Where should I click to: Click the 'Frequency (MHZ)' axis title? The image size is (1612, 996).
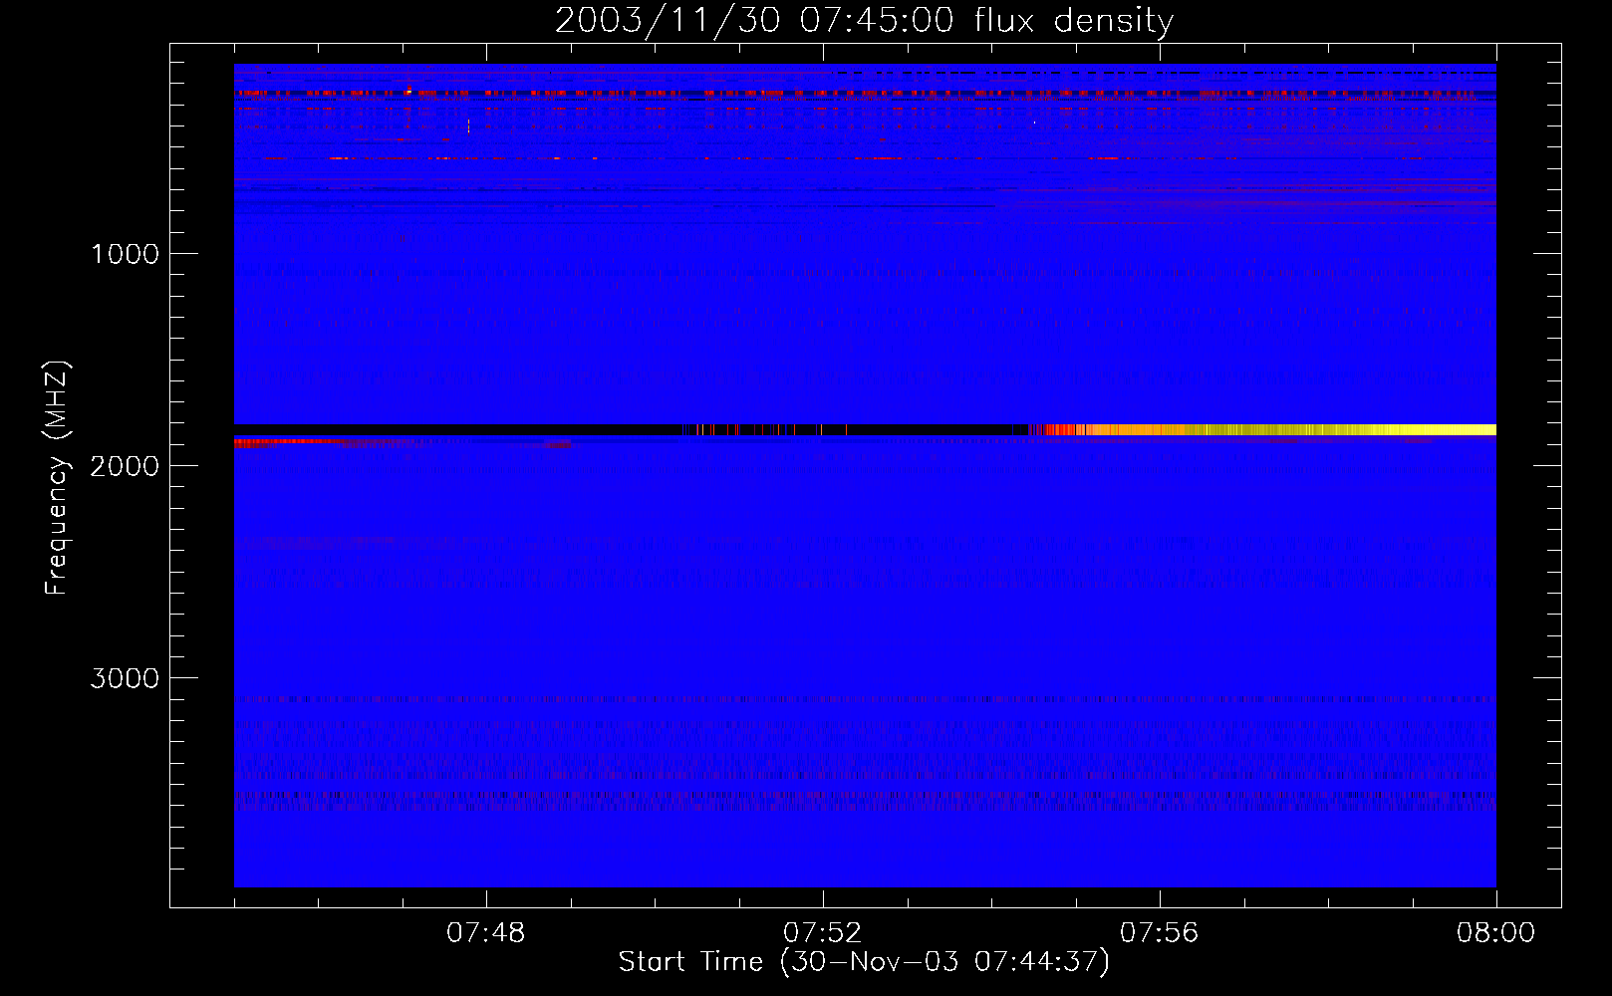pyautogui.click(x=57, y=478)
